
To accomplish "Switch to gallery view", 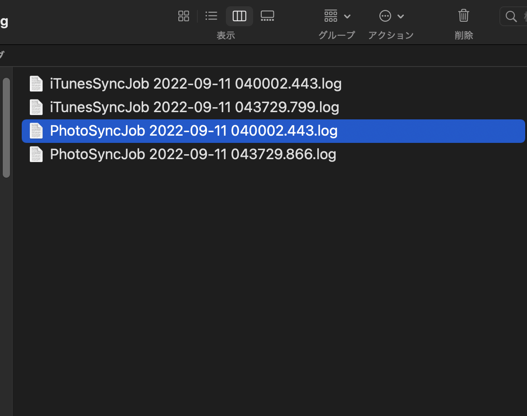I will tap(267, 16).
